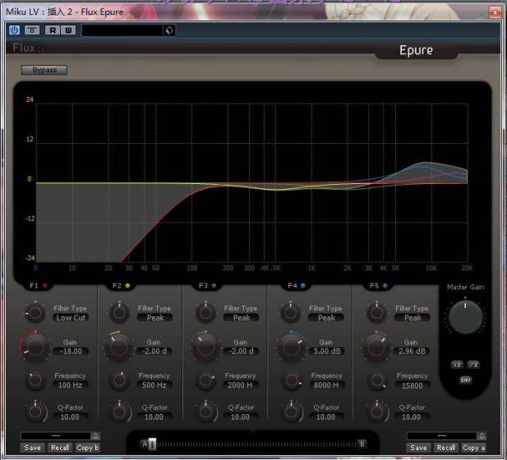Click F2 gain knob
The image size is (507, 460).
119,347
